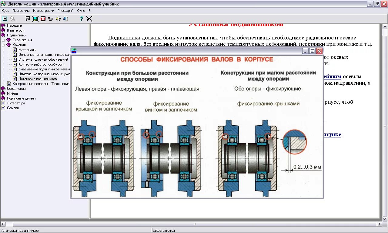
Task: Open the Глоссарий menu
Action: 65,11
